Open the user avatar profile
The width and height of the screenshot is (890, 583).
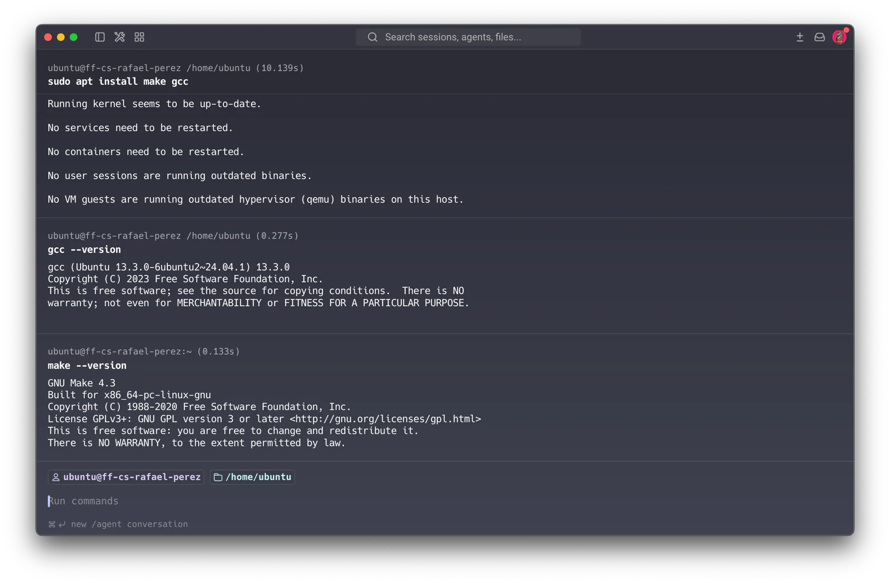coord(839,37)
